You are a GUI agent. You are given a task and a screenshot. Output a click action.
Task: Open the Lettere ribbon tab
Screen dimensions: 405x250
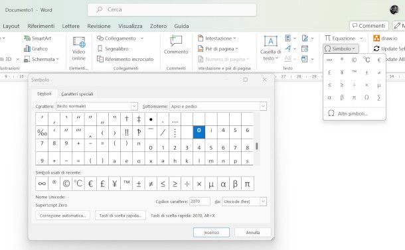pos(71,26)
